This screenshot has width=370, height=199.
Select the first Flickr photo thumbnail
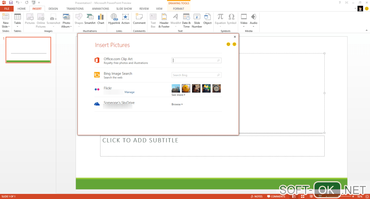coord(176,88)
